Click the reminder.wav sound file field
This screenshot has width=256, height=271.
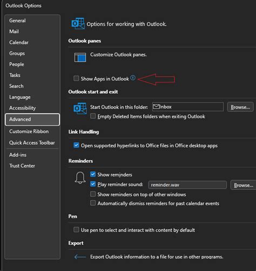[x=187, y=185]
